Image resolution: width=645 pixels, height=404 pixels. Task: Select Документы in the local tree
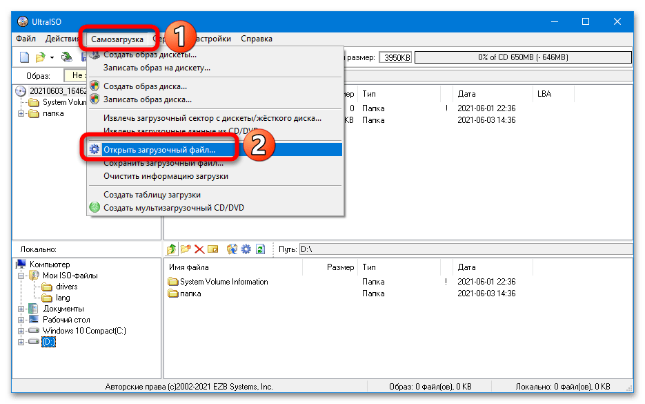pyautogui.click(x=63, y=309)
